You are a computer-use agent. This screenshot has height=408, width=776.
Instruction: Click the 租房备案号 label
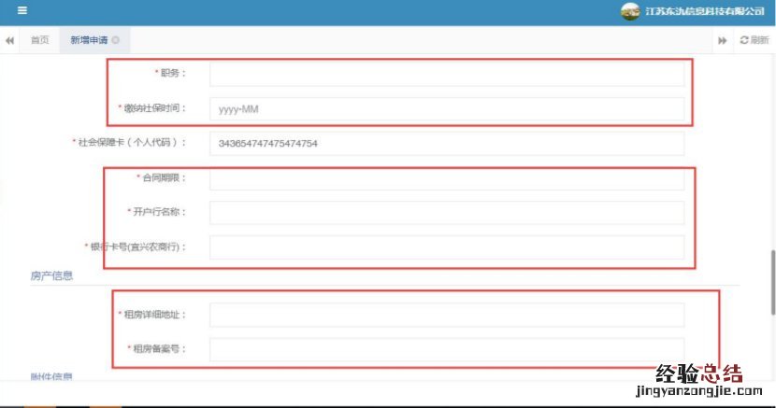click(156, 348)
